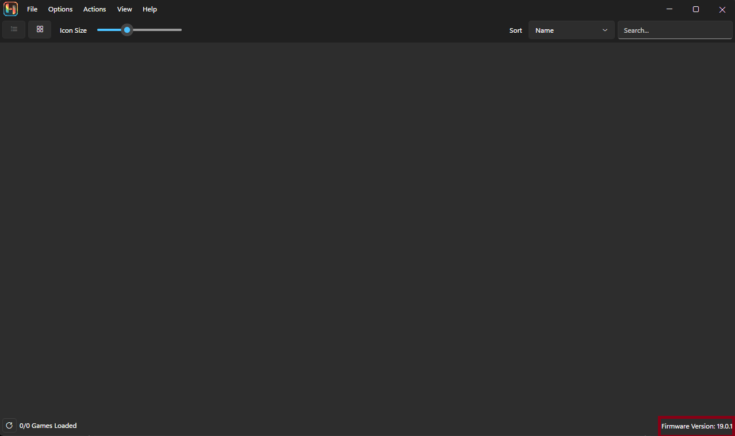
Task: Open the File menu
Action: (32, 9)
